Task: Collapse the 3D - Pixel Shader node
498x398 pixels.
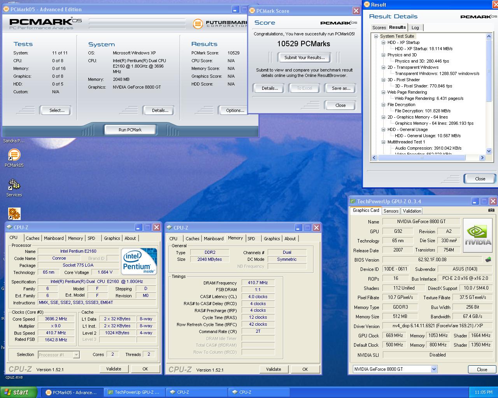Action: [383, 80]
